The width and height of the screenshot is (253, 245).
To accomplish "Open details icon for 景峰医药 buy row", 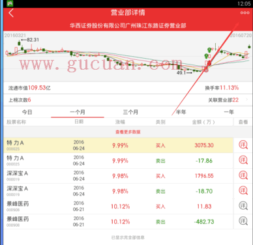I will point(243,206).
